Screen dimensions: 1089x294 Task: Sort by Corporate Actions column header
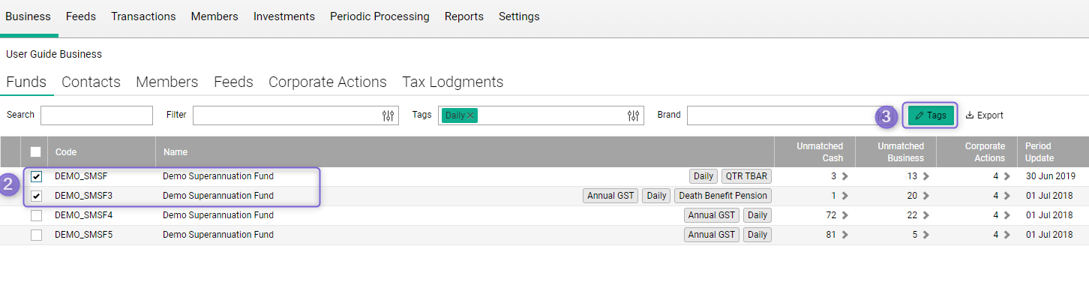click(x=985, y=152)
